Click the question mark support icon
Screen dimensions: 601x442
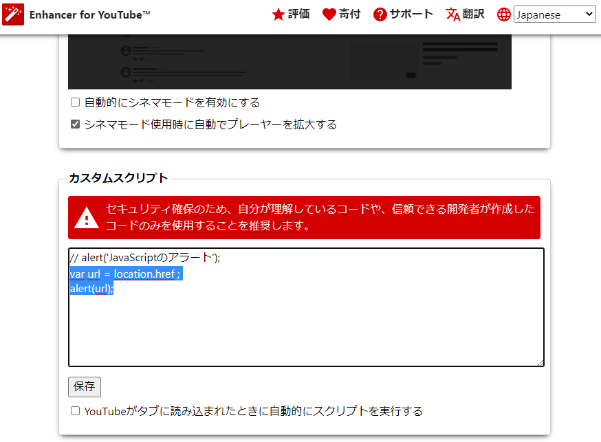(x=380, y=14)
